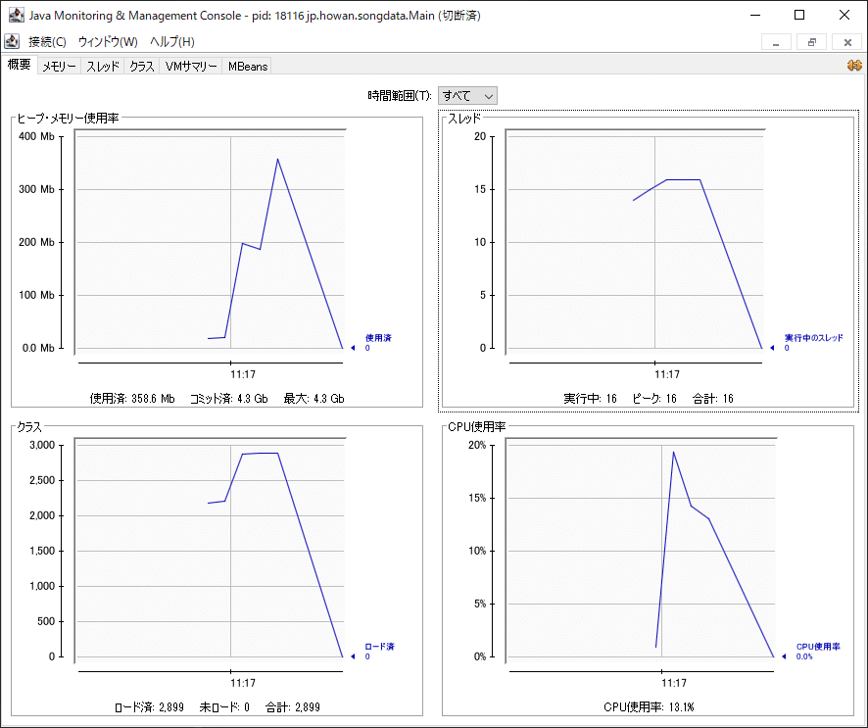Switch to the クラス tab
Screen dimensions: 868x728
coord(139,67)
